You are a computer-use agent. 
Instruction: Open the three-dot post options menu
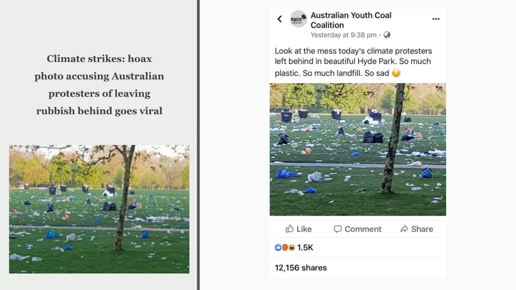pyautogui.click(x=436, y=19)
